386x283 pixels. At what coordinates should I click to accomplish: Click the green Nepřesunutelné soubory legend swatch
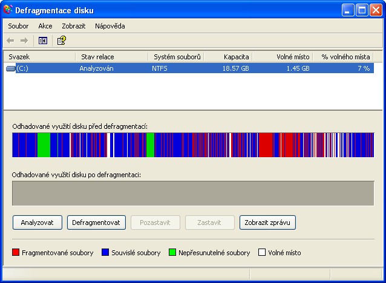click(172, 253)
